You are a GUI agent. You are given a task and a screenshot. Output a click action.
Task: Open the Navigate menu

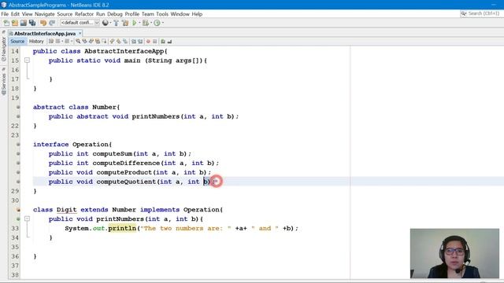pyautogui.click(x=45, y=14)
